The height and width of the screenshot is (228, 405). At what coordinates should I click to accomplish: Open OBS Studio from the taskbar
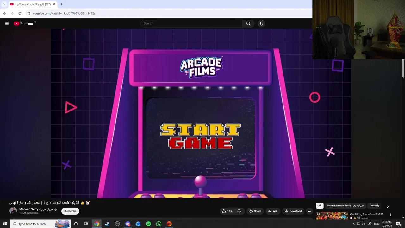point(117,224)
